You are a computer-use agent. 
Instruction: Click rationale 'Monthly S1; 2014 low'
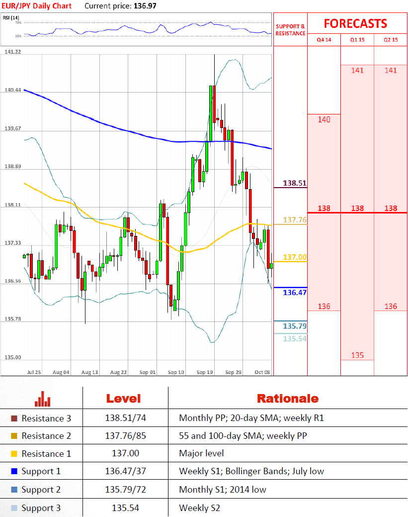(x=223, y=490)
